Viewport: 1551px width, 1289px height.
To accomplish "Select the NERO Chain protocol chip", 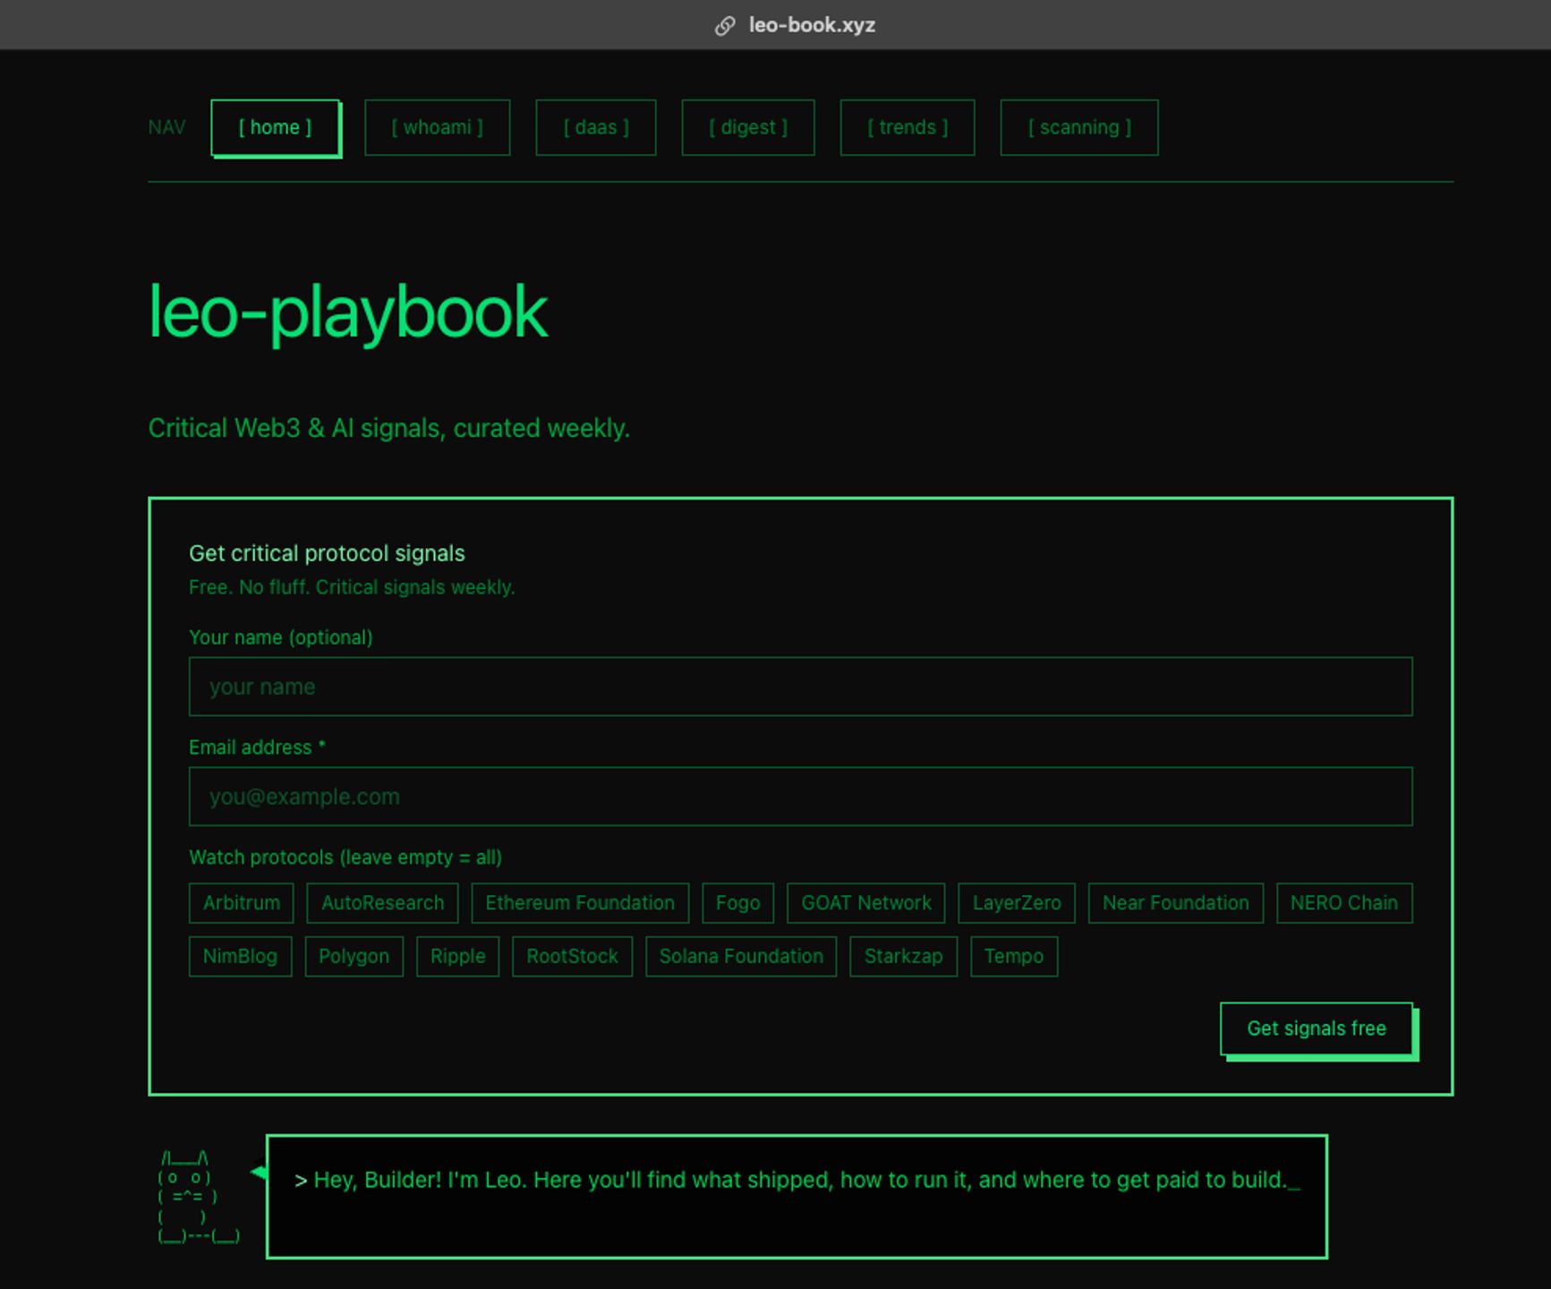I will pos(1344,903).
